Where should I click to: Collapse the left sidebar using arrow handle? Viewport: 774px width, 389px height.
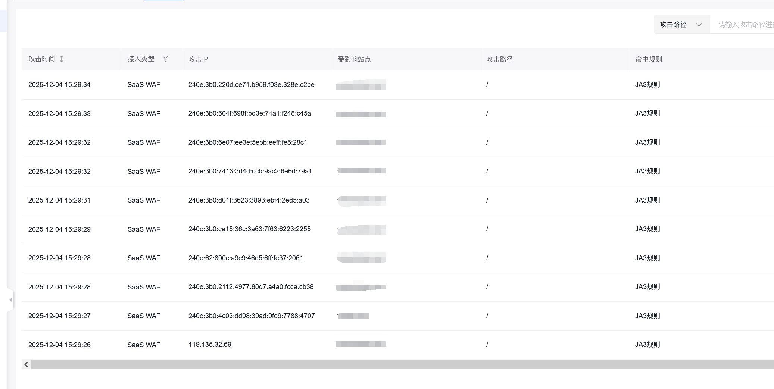click(10, 300)
